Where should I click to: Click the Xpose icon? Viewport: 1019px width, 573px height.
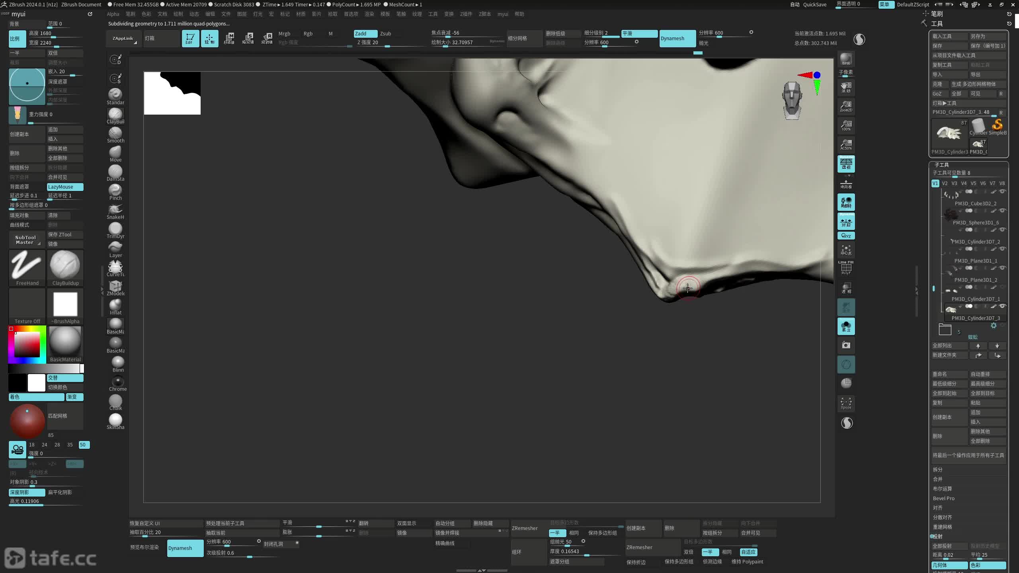[846, 403]
